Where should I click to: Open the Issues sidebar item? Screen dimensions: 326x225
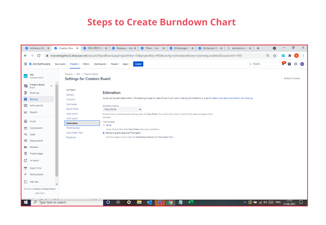coord(33,121)
